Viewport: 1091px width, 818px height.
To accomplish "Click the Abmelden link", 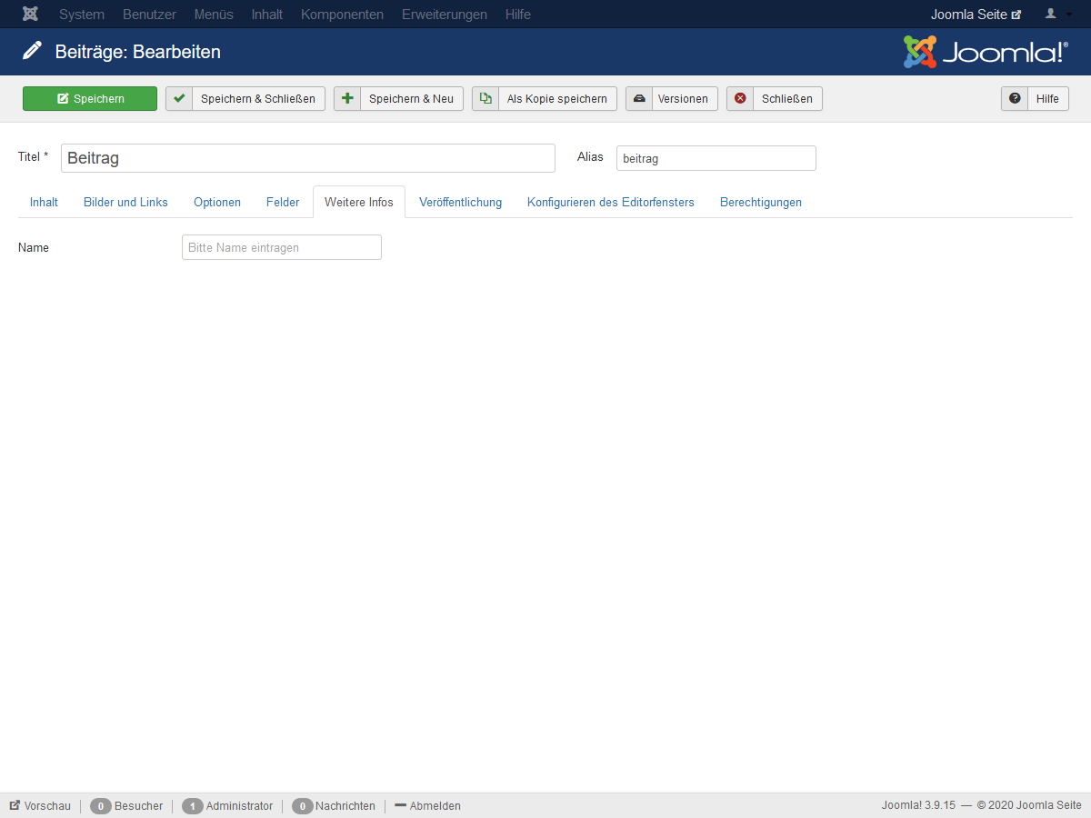I will 427,805.
